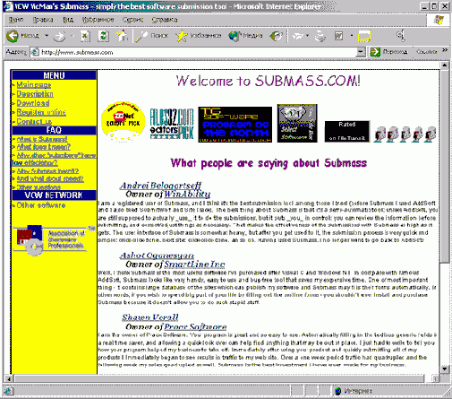The image size is (452, 399).
Task: Click the Переход go button
Action: coord(388,52)
